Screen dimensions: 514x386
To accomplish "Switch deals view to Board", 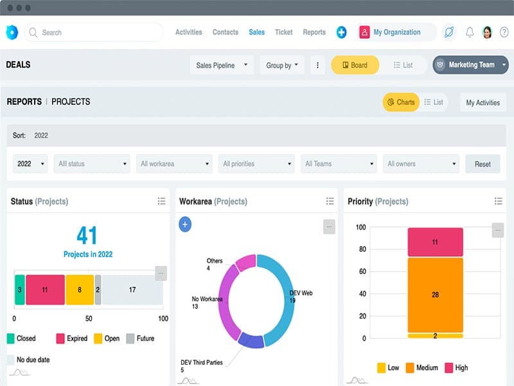I will pyautogui.click(x=355, y=65).
